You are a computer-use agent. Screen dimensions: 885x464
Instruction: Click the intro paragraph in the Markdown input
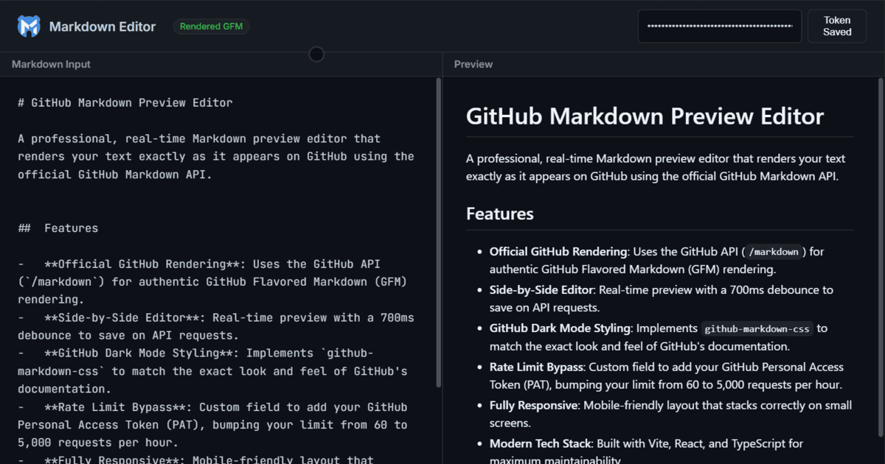pyautogui.click(x=216, y=156)
